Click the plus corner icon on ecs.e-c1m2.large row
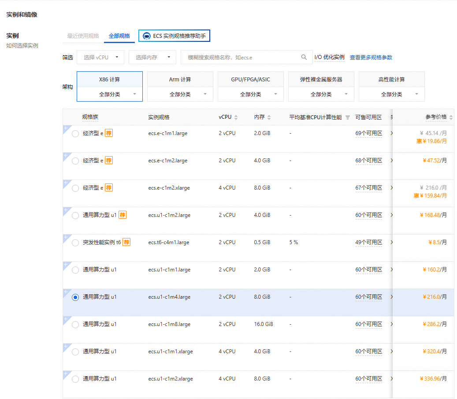Viewport: 457px width, 399px height. click(66, 156)
